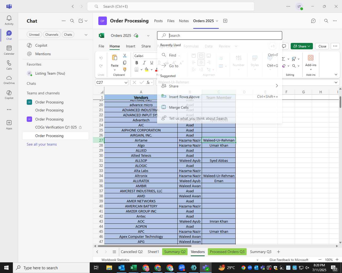Image resolution: width=342 pixels, height=273 pixels.
Task: Click the Paste clipboard icon
Action: click(x=115, y=58)
